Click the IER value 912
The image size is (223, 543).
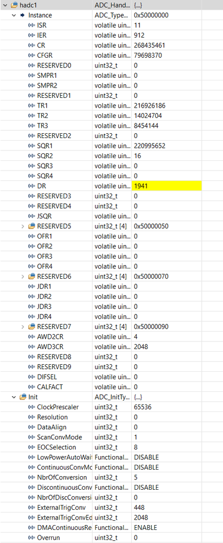click(139, 35)
